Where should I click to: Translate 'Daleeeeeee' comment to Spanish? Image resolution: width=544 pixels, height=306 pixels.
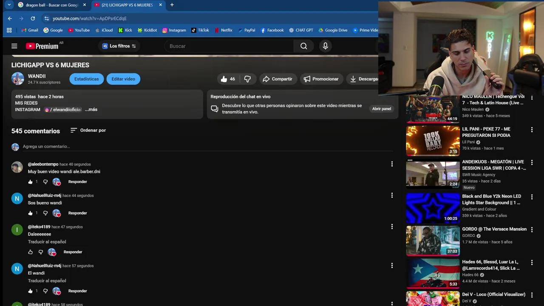47,242
